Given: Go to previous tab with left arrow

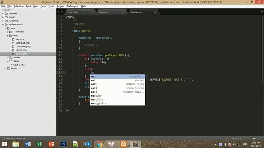Looking at the screenshot, I should point(59,12).
